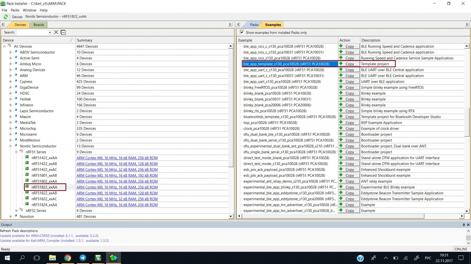Open Task View in the taskbar
Screen dimensions: 471x264
37,258
